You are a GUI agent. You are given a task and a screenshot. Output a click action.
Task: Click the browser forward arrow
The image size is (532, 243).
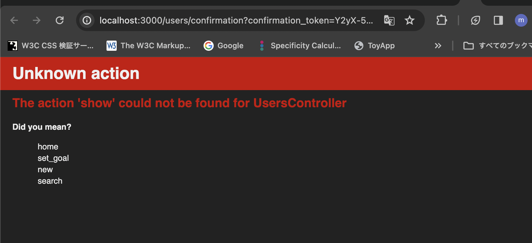pyautogui.click(x=37, y=21)
